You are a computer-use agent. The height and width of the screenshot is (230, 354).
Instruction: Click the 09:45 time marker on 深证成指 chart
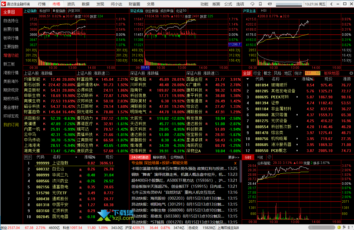[145, 67]
